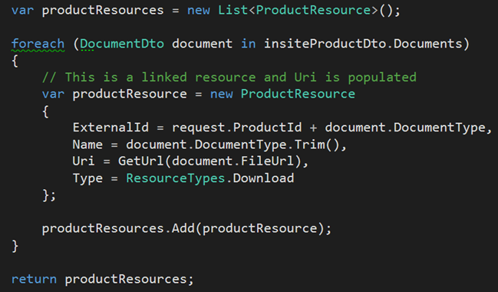Click request.ProductId expression
This screenshot has width=498, height=292.
(x=236, y=128)
